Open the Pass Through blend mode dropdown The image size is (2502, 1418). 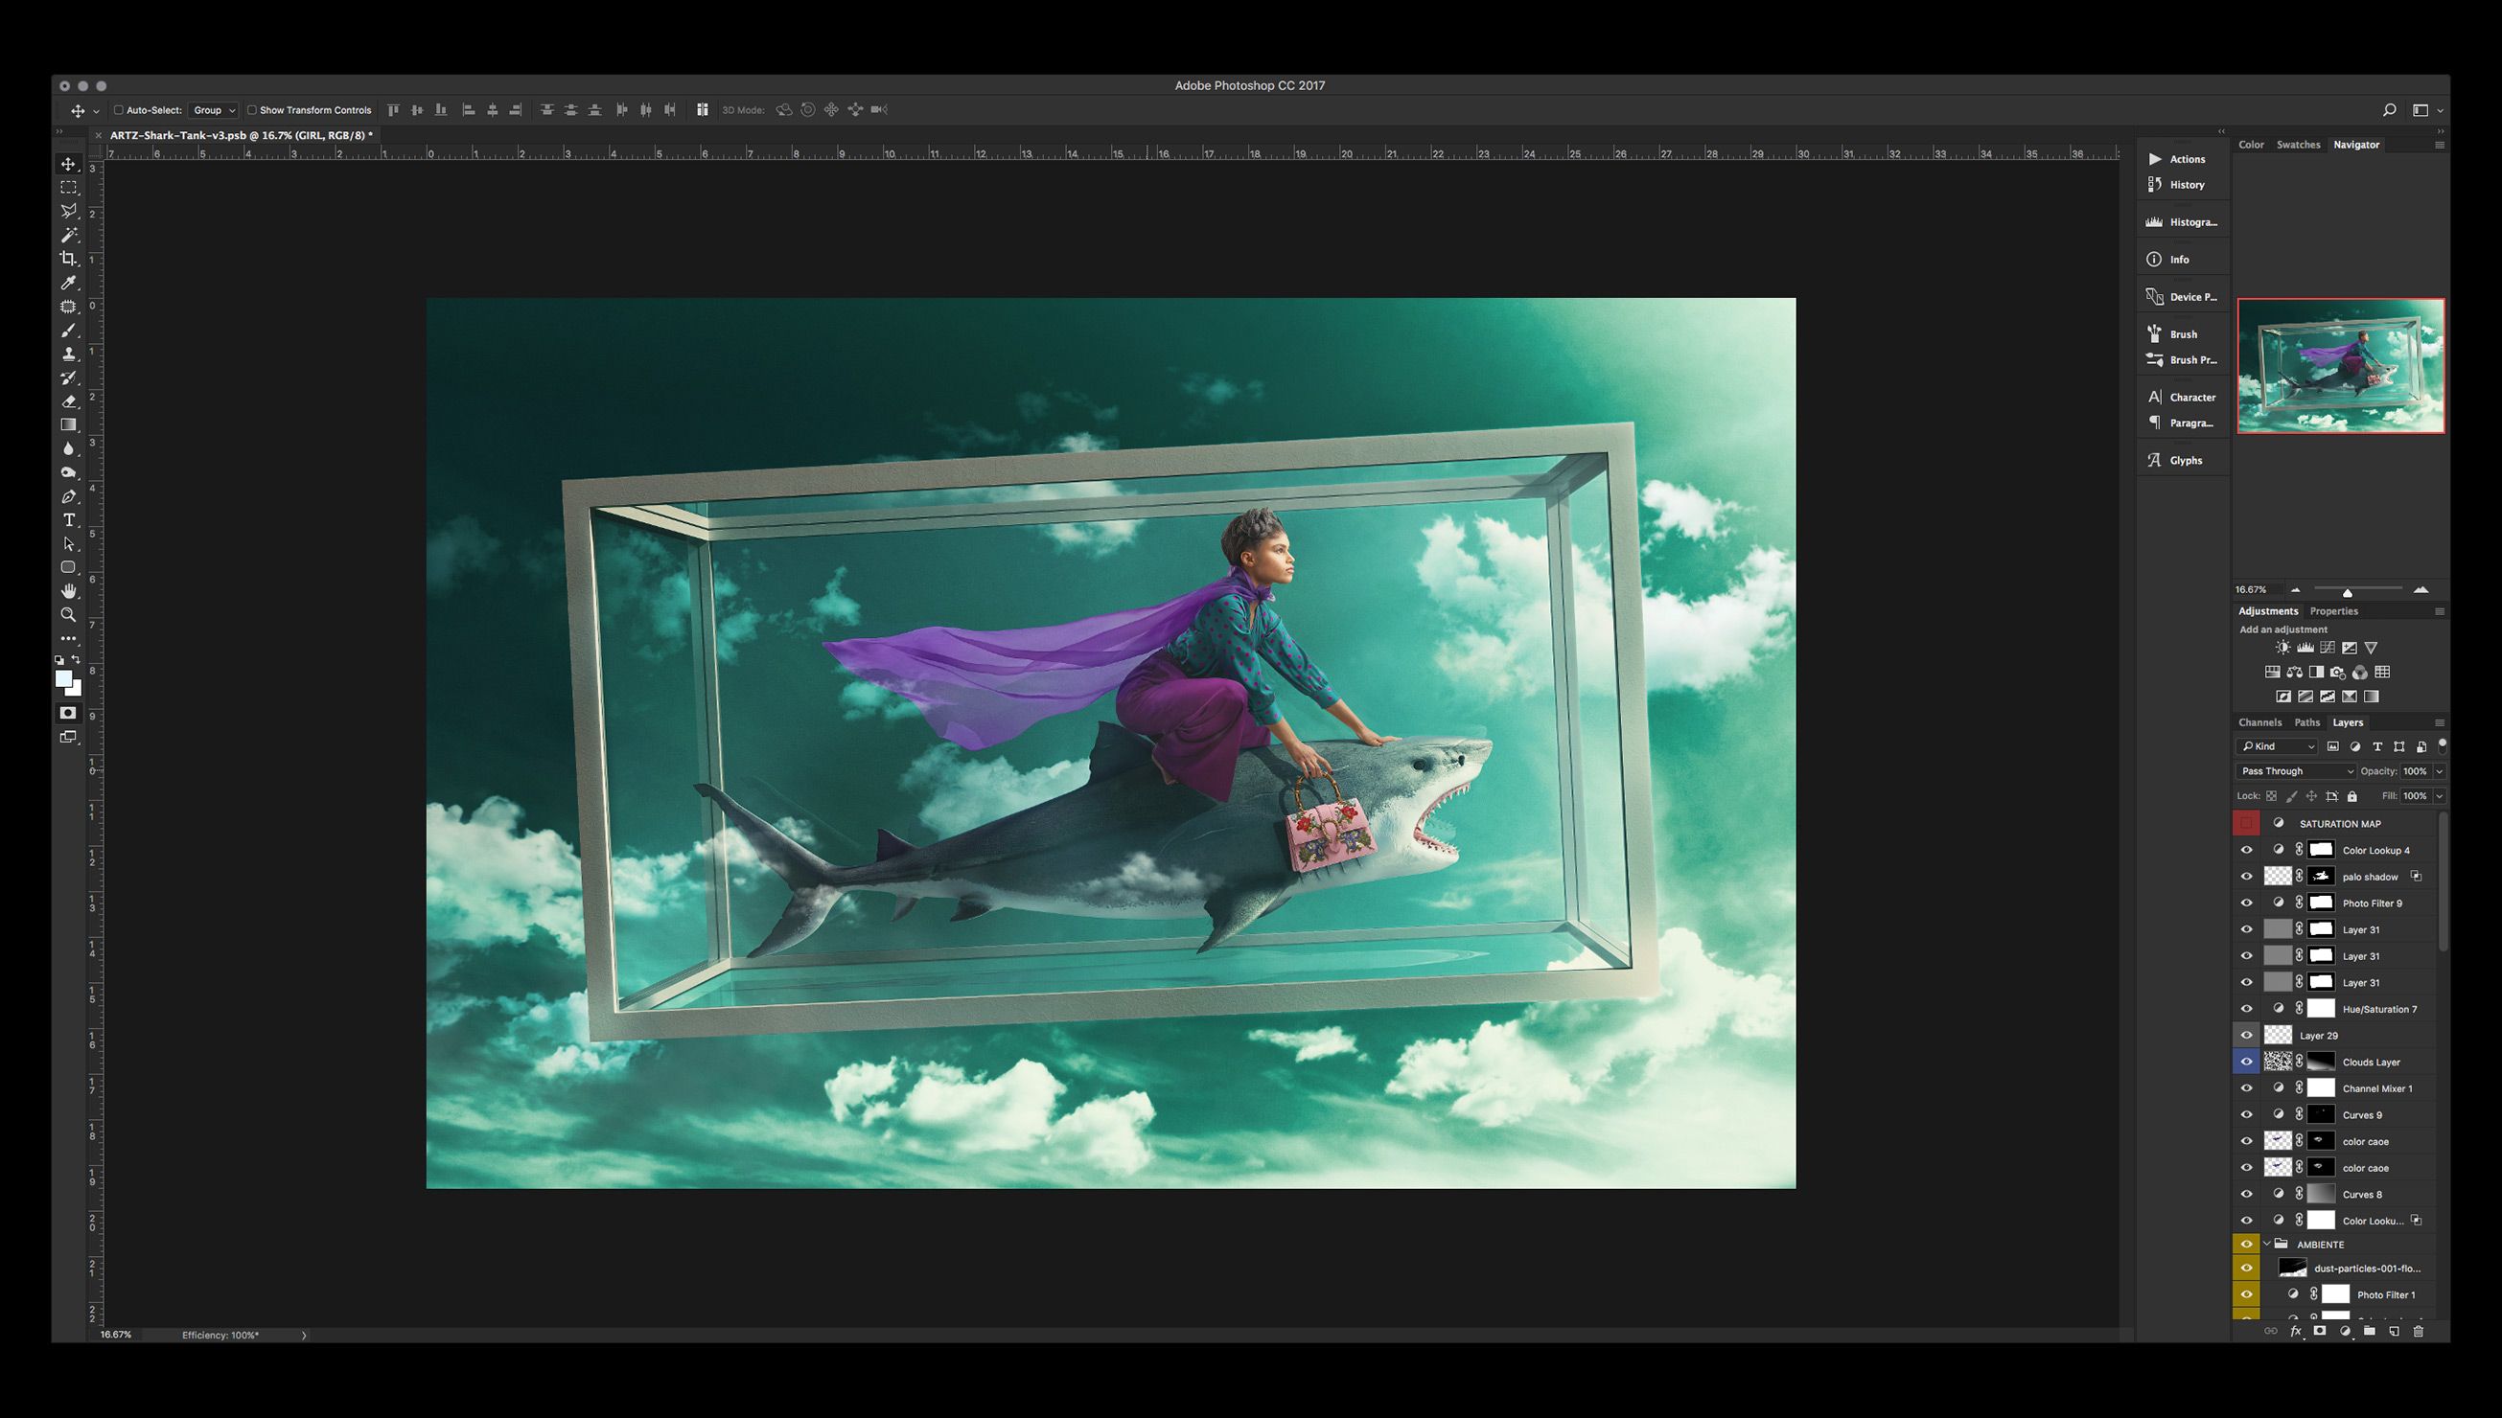(x=2296, y=771)
